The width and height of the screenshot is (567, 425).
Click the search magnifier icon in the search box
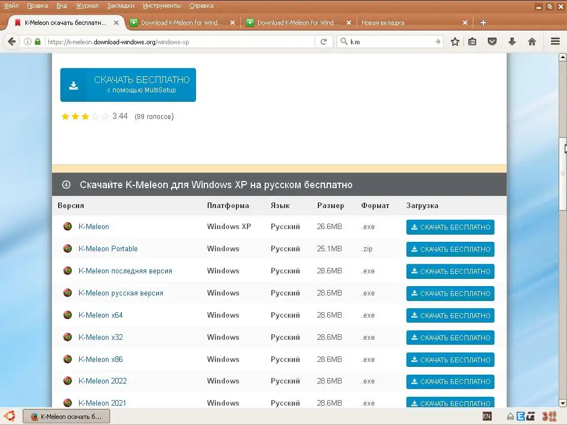[344, 42]
